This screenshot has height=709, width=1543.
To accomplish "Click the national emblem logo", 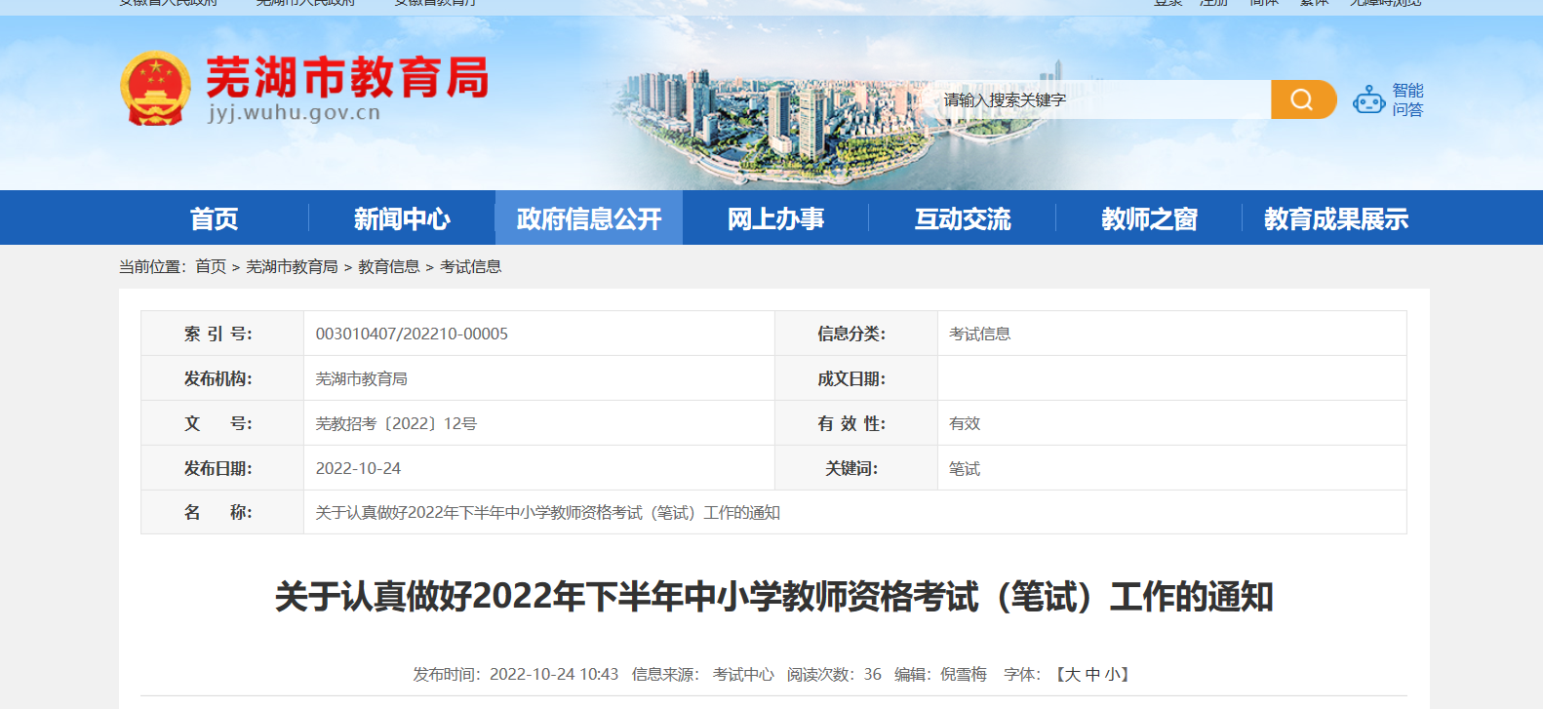I will pyautogui.click(x=155, y=89).
